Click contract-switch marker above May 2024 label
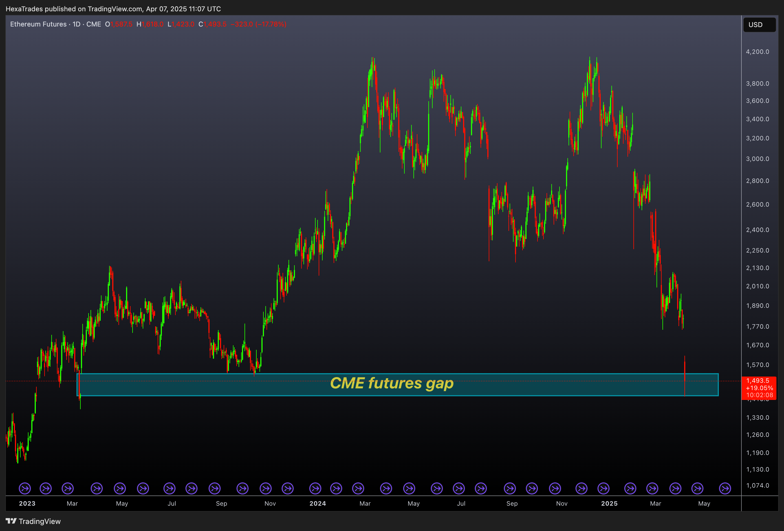This screenshot has height=531, width=784. [409, 488]
